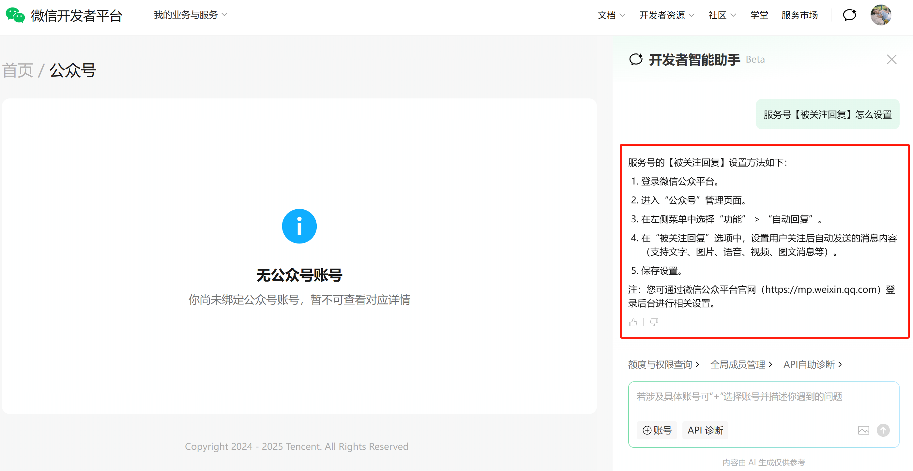Give thumbs up to assistant reply
Image resolution: width=913 pixels, height=471 pixels.
pyautogui.click(x=633, y=322)
